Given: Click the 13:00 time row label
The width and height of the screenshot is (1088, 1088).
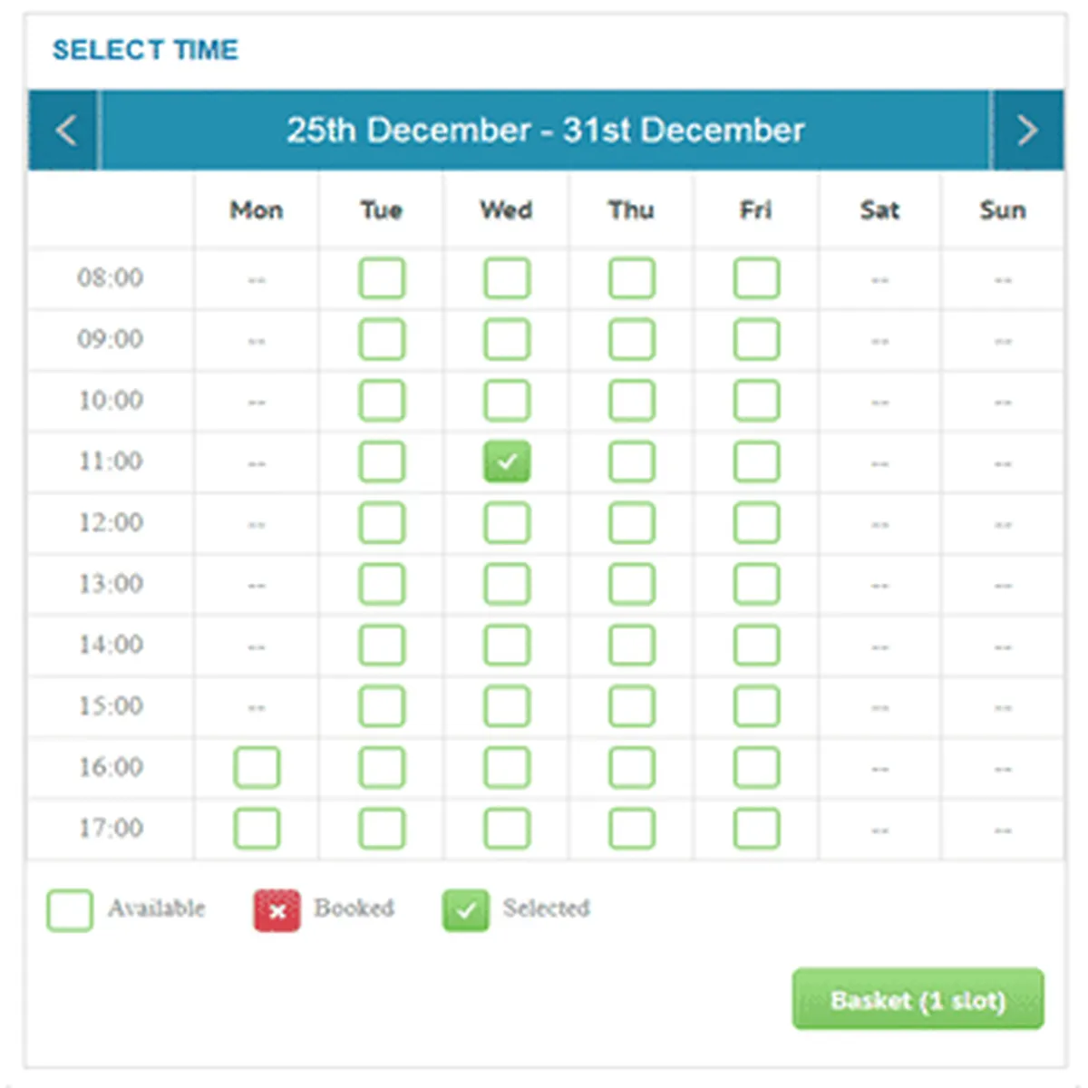Looking at the screenshot, I should tap(111, 584).
